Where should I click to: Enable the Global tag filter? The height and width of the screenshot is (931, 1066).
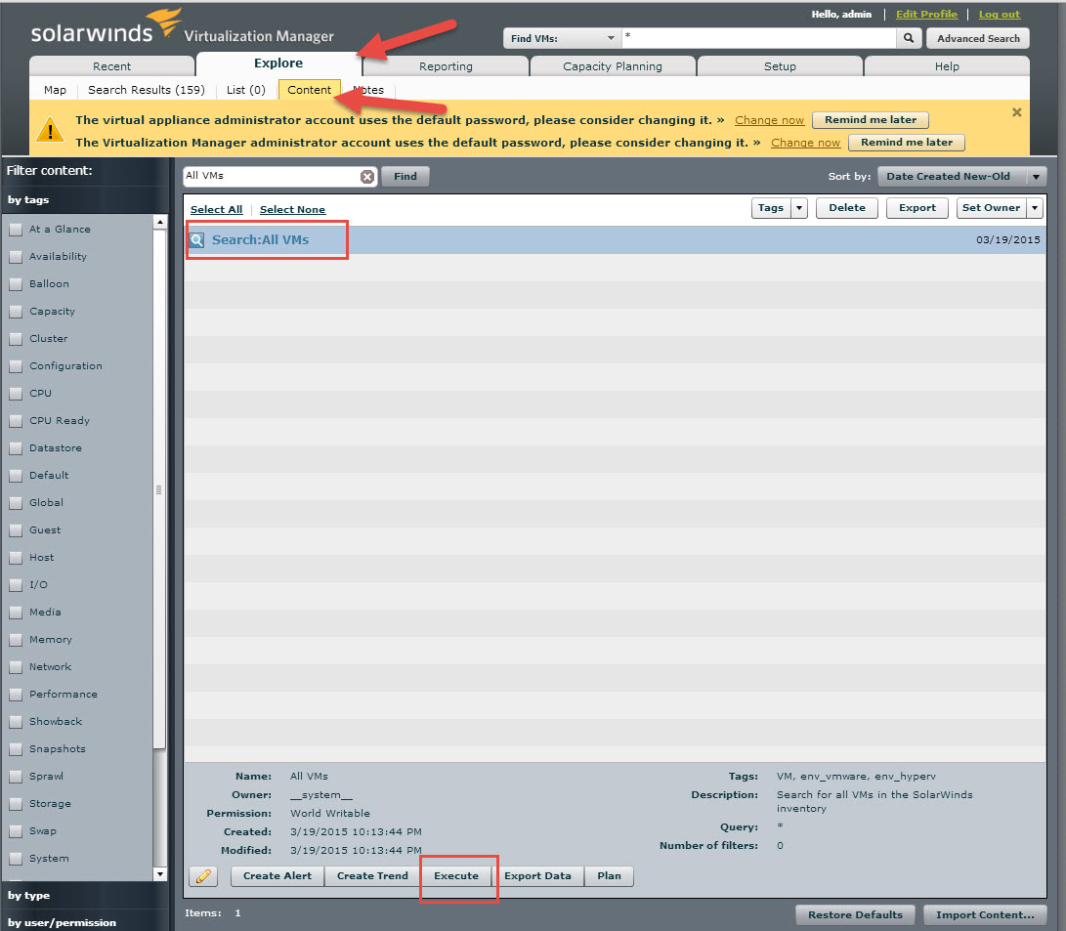[x=15, y=503]
